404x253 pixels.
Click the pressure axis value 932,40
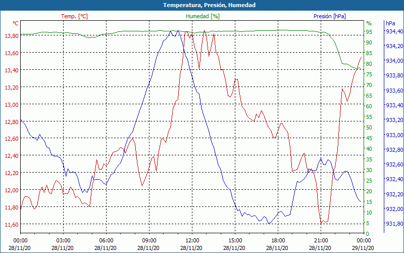click(394, 179)
